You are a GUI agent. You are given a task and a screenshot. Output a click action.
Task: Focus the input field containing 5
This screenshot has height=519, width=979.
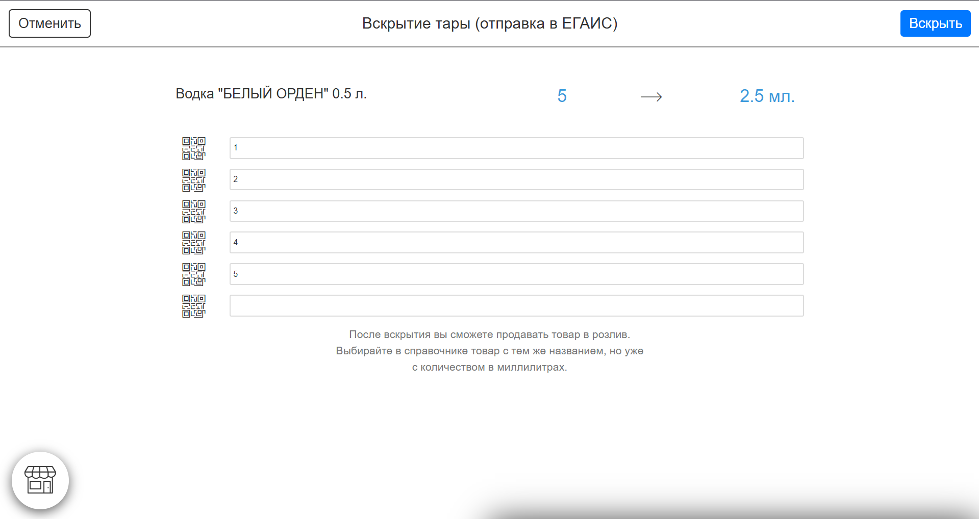[516, 274]
